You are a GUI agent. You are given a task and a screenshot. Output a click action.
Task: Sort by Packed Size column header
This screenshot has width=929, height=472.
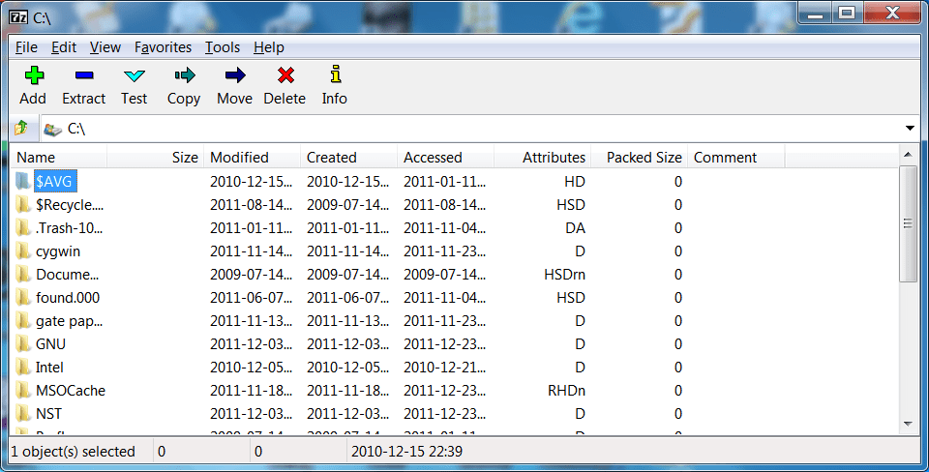[639, 158]
